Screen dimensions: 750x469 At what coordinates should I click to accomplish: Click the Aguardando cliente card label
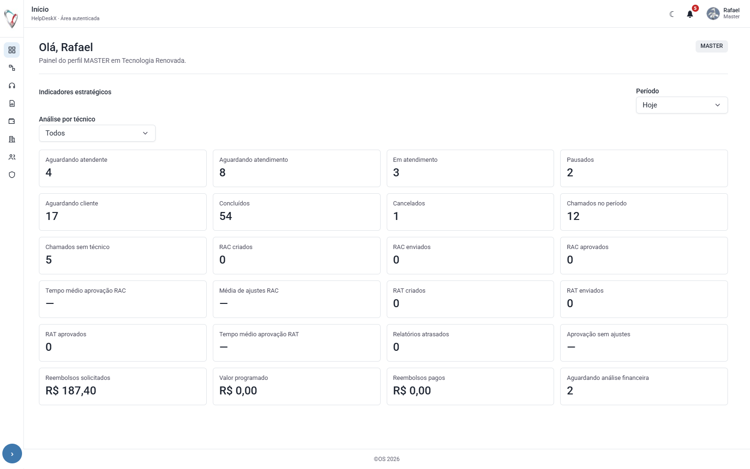[72, 204]
